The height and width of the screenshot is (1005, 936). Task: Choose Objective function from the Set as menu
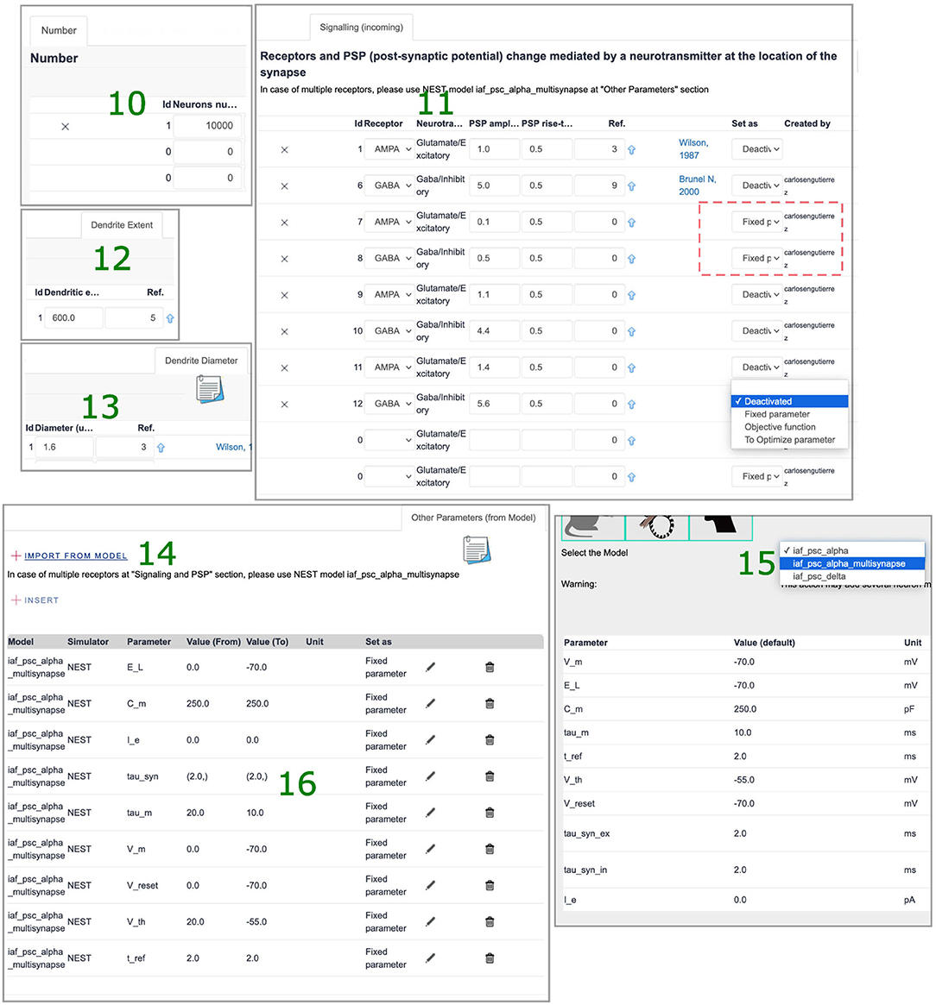pos(789,427)
